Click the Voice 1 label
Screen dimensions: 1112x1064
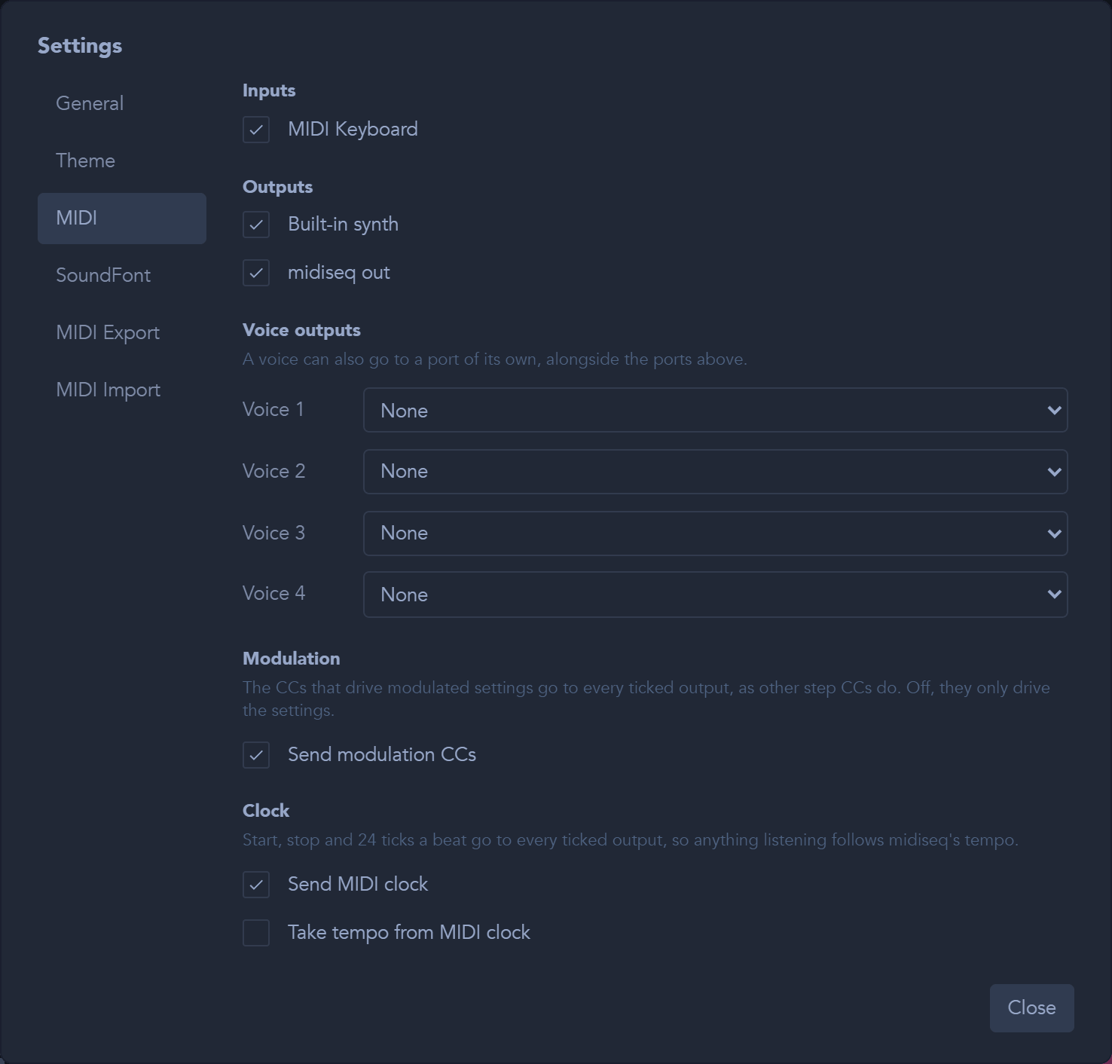[x=273, y=410]
